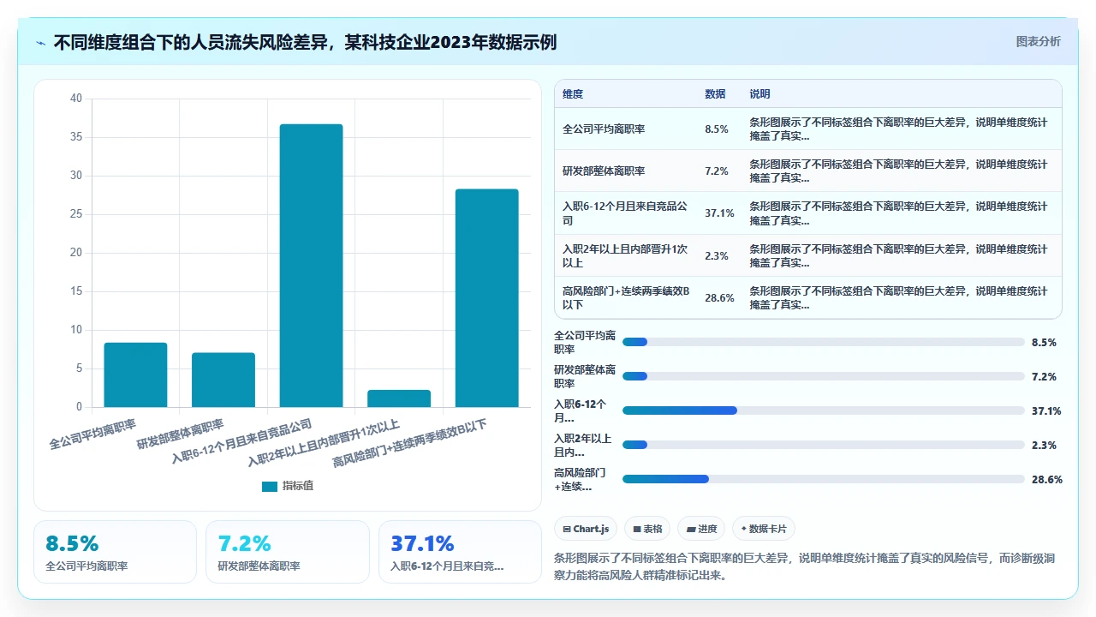The width and height of the screenshot is (1096, 617).
Task: Click x-axis label 全公司平均离职率
Action: (x=92, y=434)
